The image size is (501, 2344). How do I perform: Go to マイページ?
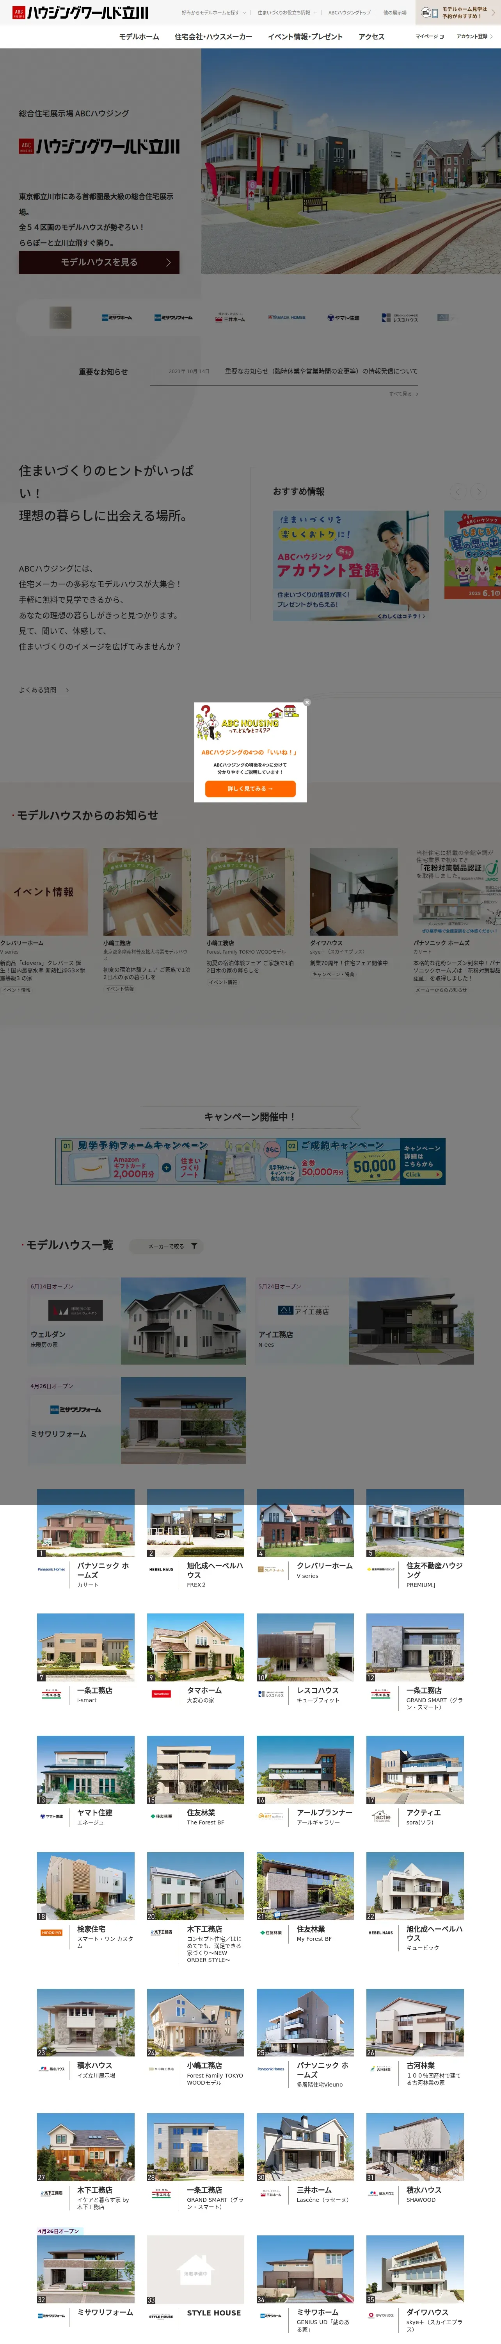pyautogui.click(x=429, y=36)
